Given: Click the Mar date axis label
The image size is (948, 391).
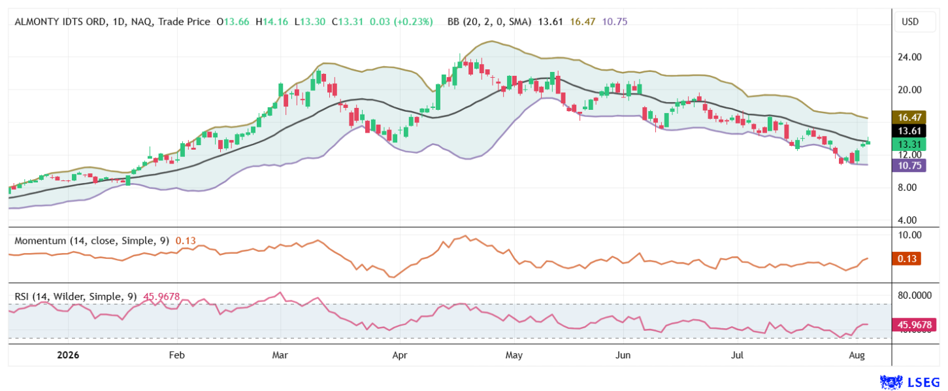Looking at the screenshot, I should [280, 355].
